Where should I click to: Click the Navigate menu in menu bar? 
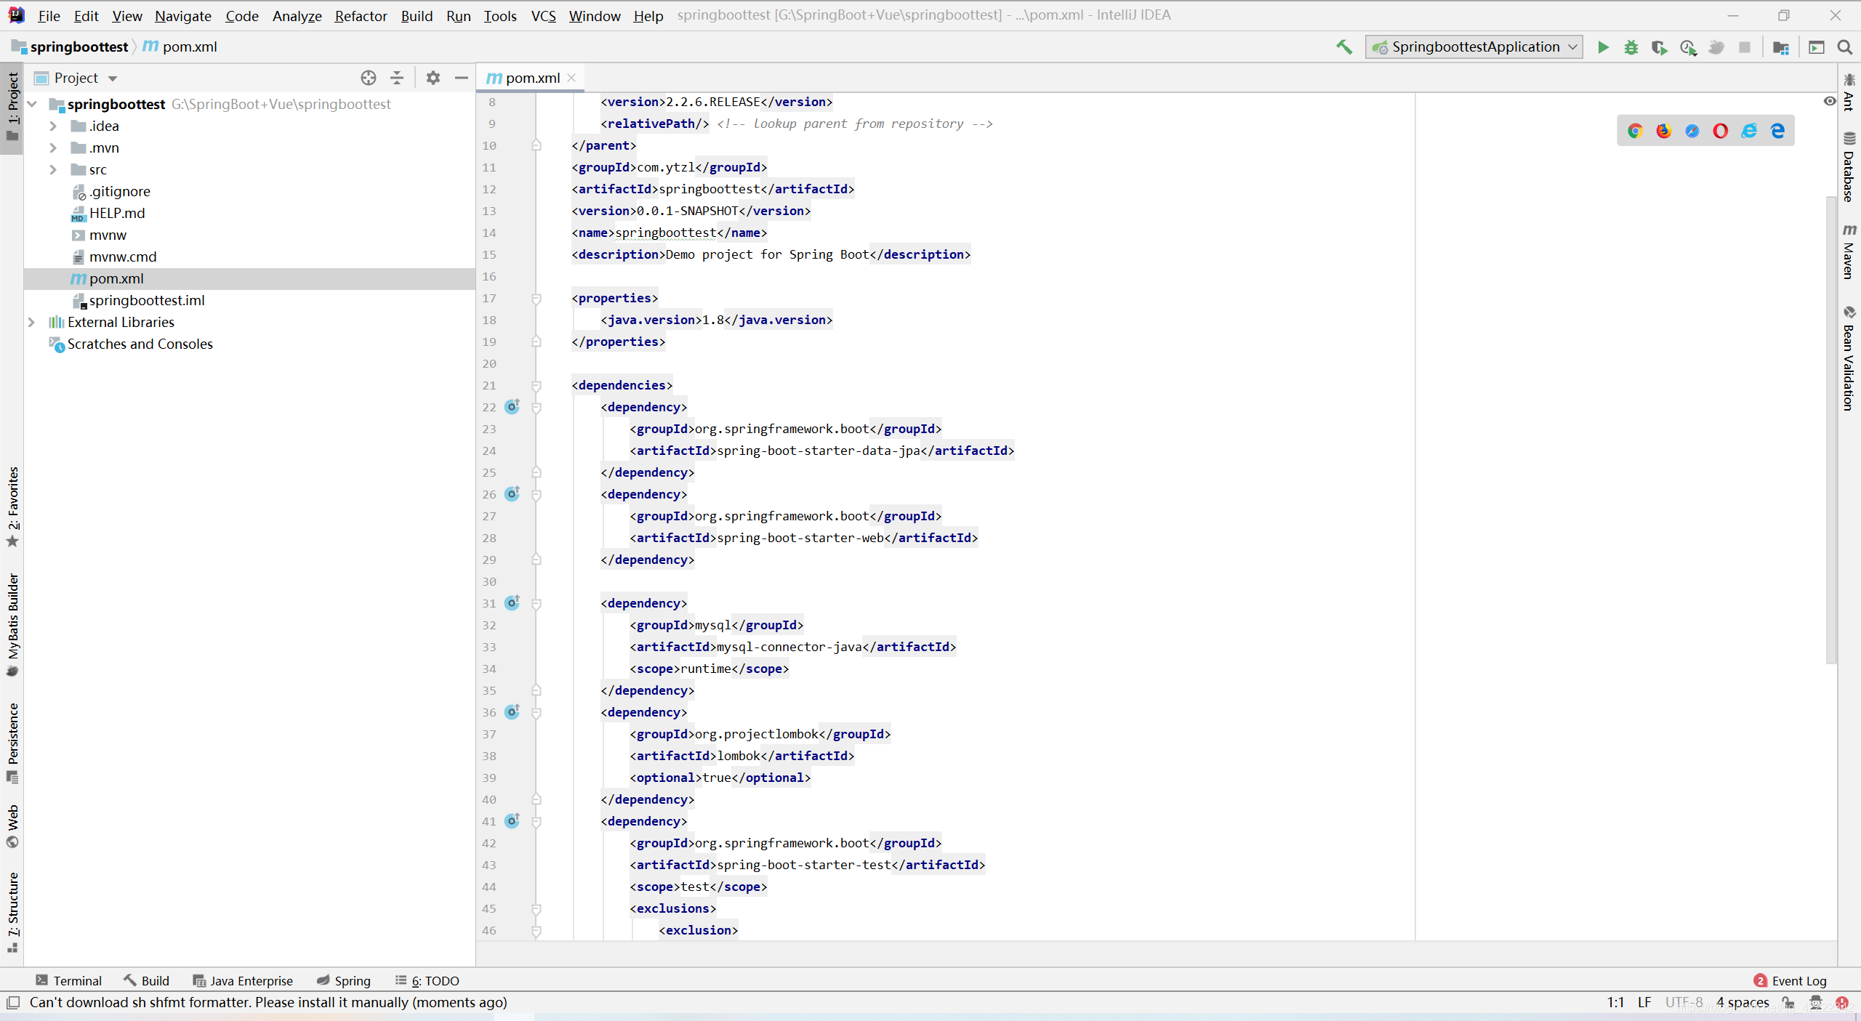point(181,14)
